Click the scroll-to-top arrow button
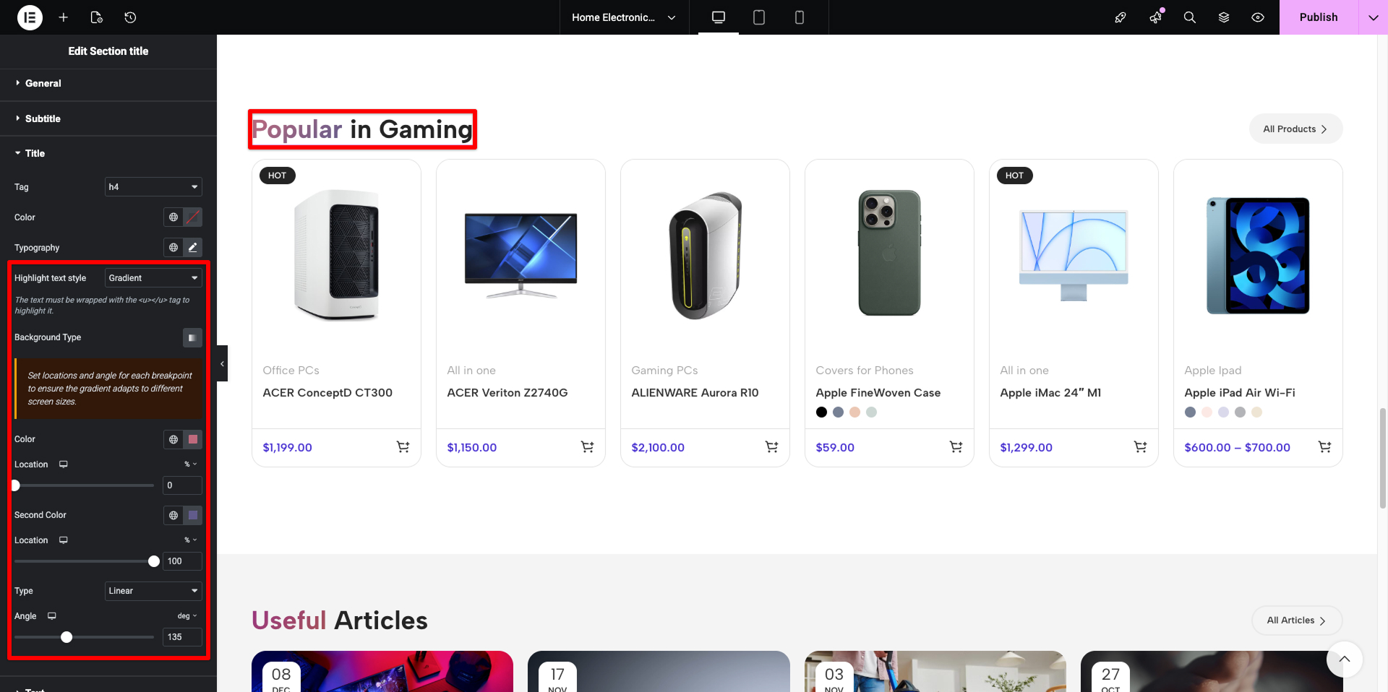Screen dimensions: 1388x692 pyautogui.click(x=1344, y=659)
